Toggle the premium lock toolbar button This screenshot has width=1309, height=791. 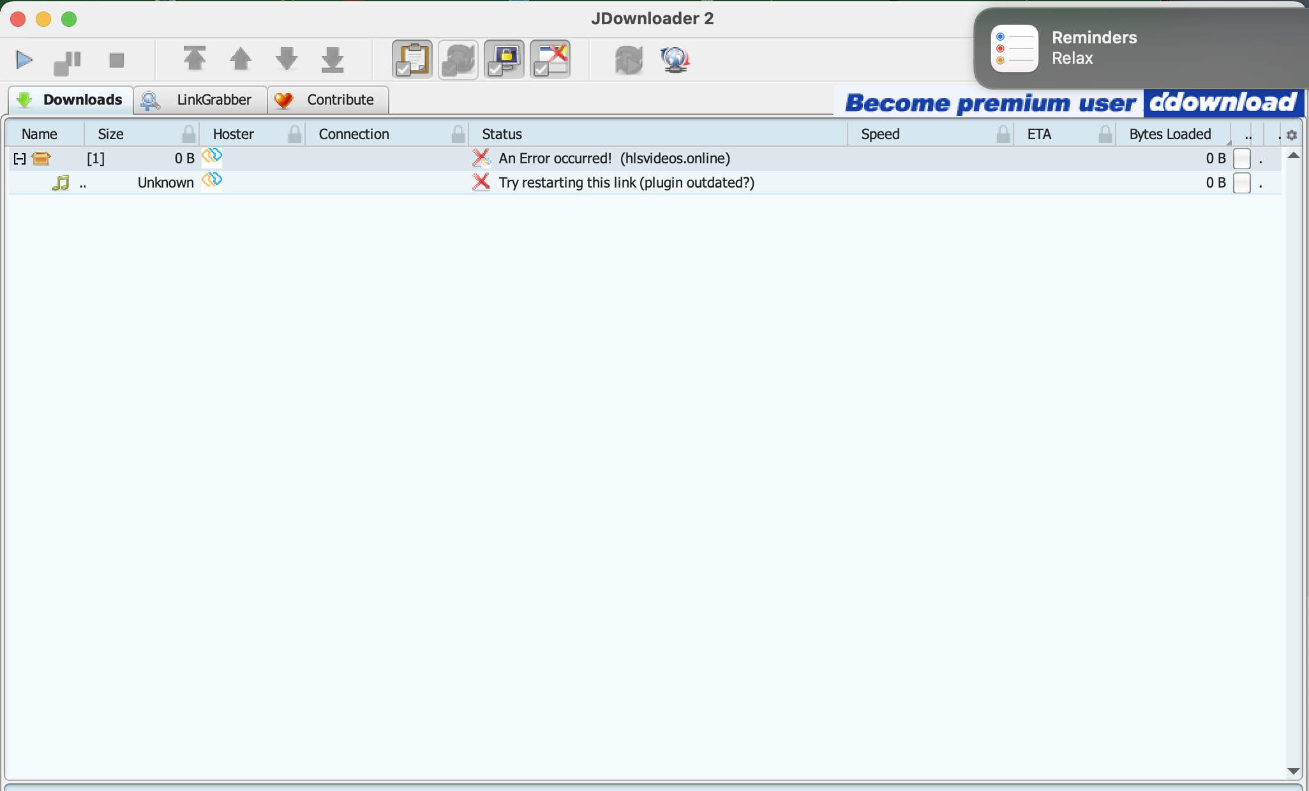[504, 60]
